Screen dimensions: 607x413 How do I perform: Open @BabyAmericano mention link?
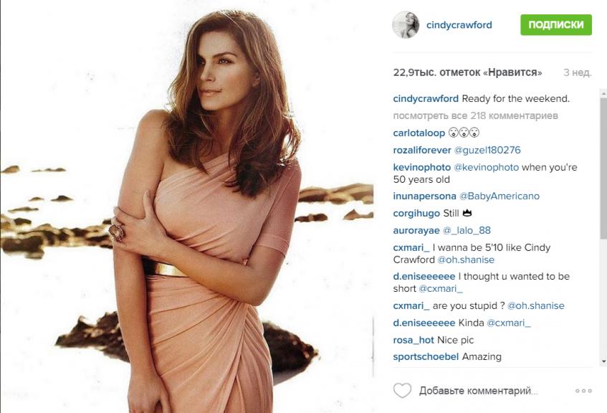(500, 196)
